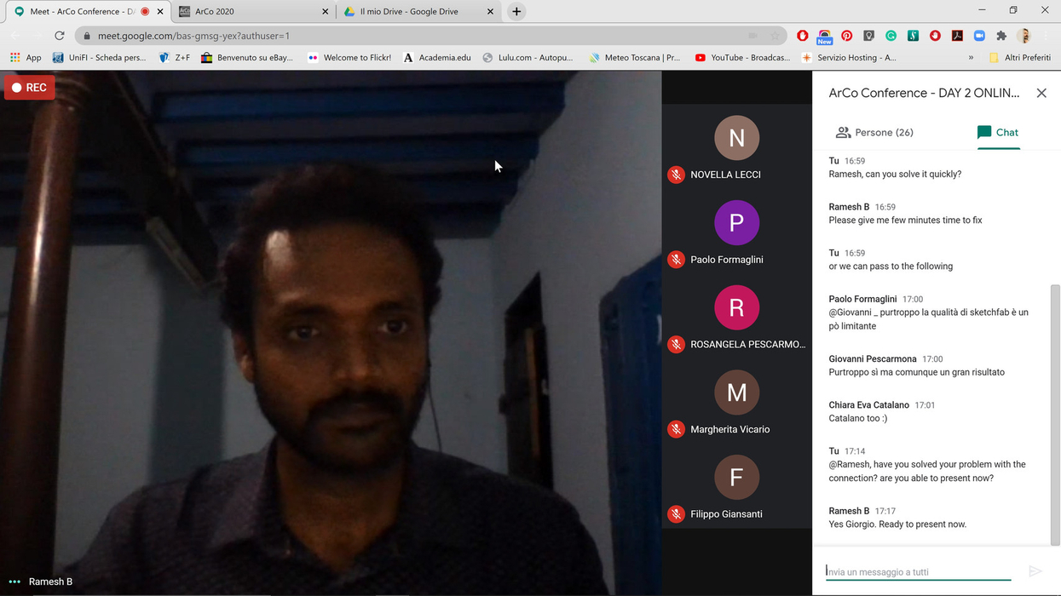The image size is (1061, 596).
Task: Click 'Catalano too :)' chat message
Action: (857, 418)
